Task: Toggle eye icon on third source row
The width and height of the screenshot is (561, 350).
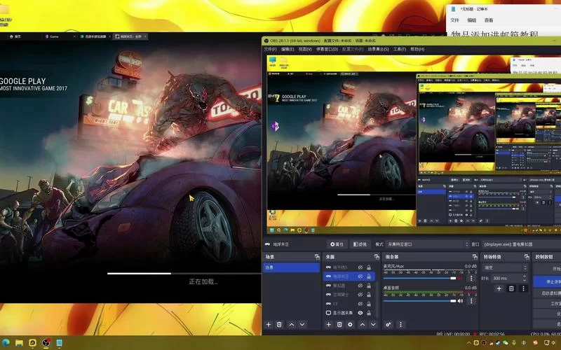Action: click(360, 286)
